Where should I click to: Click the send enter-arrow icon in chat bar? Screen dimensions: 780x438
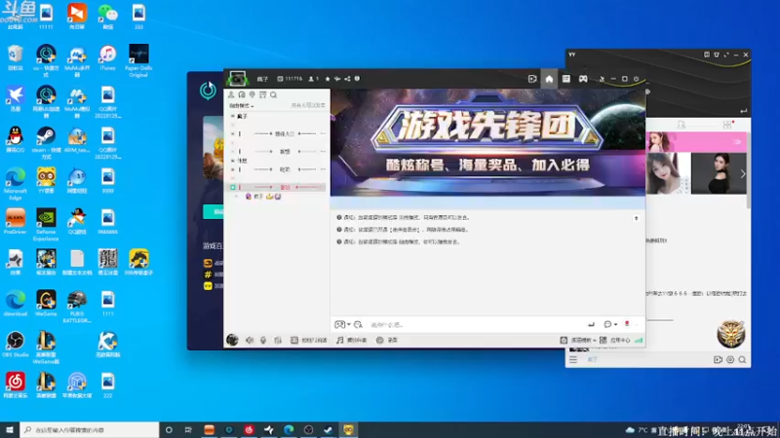pyautogui.click(x=591, y=324)
